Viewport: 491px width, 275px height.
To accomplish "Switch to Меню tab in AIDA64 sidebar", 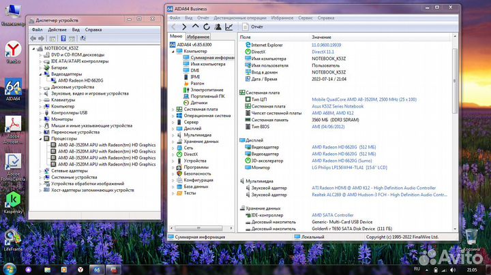I will tap(176, 36).
